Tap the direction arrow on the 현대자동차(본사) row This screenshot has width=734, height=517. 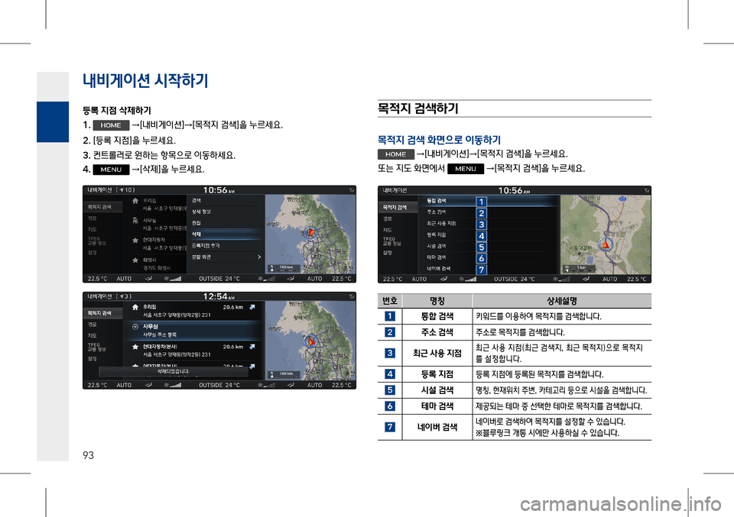(252, 347)
